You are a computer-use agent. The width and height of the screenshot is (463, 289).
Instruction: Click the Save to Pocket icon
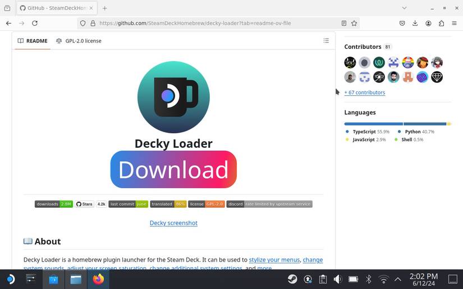pos(402,23)
